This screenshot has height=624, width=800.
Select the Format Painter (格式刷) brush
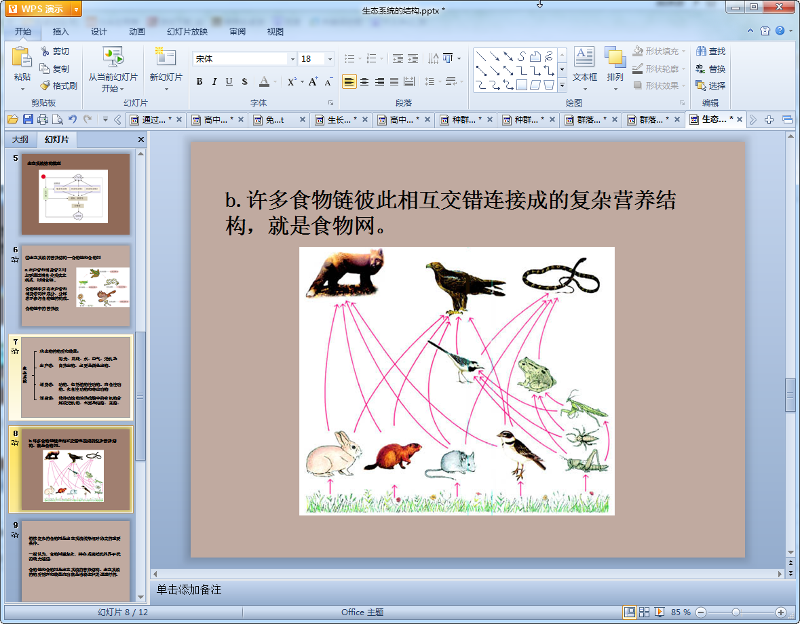45,85
